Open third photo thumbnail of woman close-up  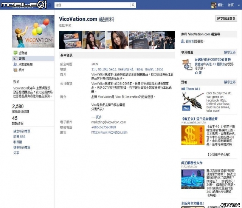coord(117,40)
